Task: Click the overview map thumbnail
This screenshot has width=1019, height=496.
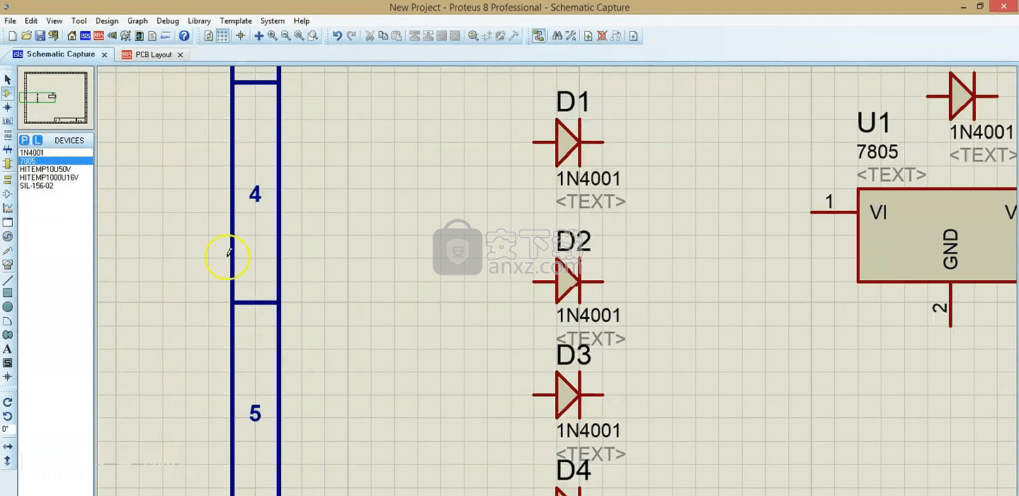Action: (55, 98)
